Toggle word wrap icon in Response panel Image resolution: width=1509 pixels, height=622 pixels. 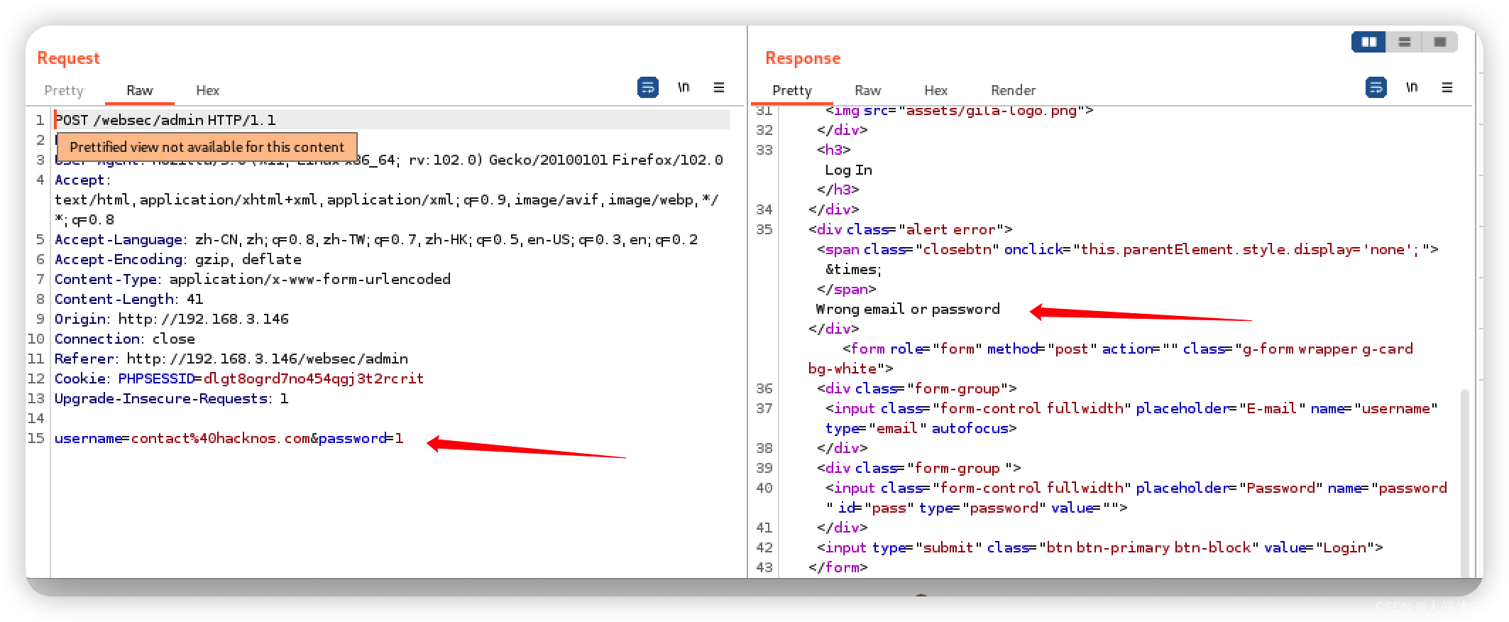pos(1376,87)
